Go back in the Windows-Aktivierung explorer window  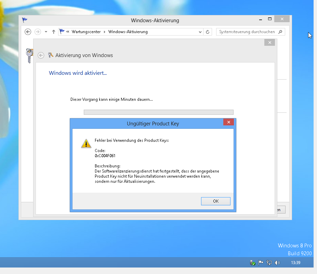[x=28, y=32]
